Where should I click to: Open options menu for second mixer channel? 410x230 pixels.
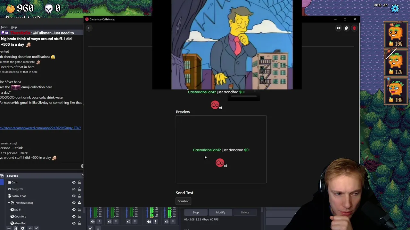coord(116,222)
